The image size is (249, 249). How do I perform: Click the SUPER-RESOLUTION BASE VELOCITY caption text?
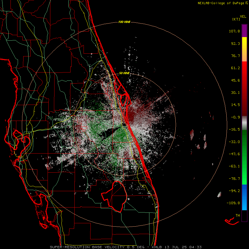click(87, 247)
